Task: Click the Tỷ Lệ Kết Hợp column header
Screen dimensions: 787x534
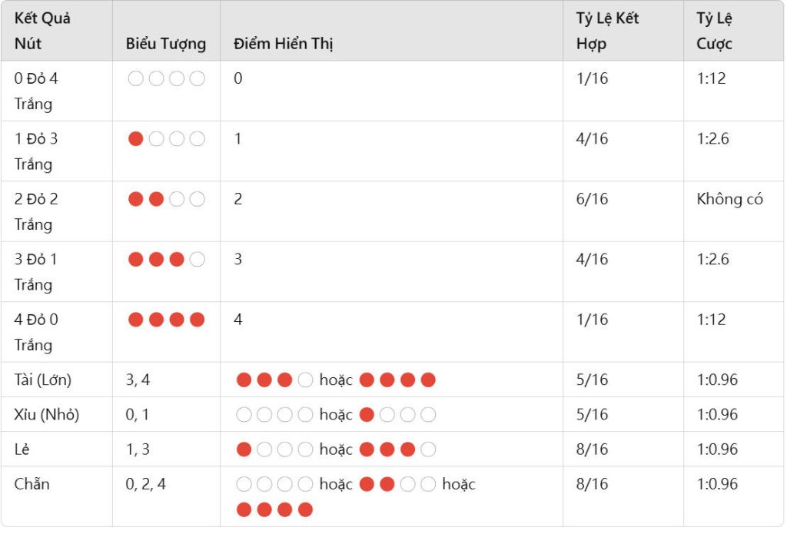Action: click(607, 31)
